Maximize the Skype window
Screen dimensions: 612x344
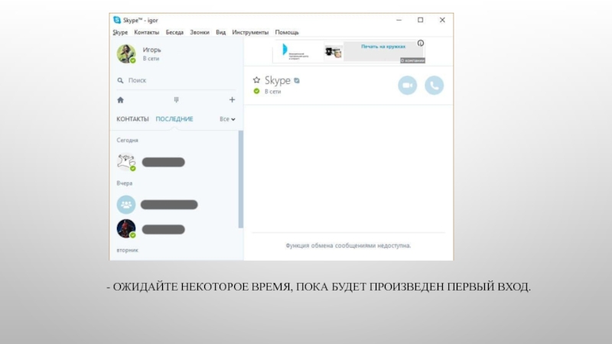coord(420,20)
